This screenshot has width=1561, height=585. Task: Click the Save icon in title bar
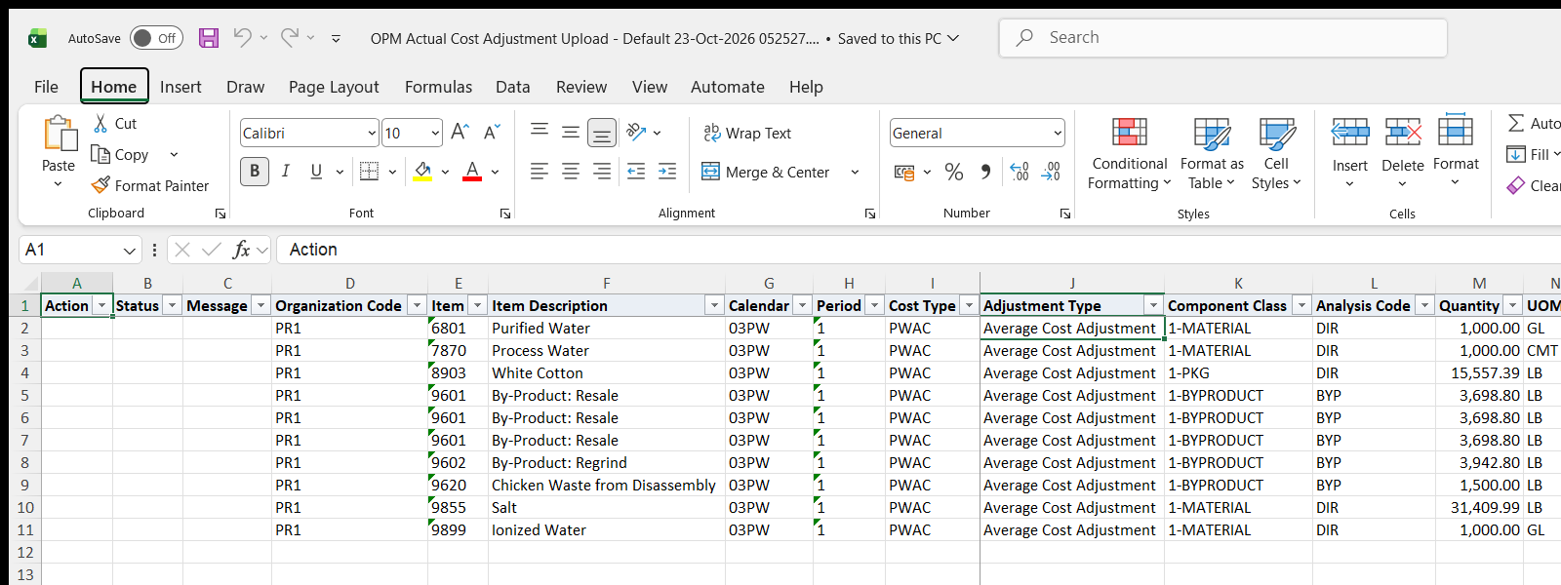point(209,38)
